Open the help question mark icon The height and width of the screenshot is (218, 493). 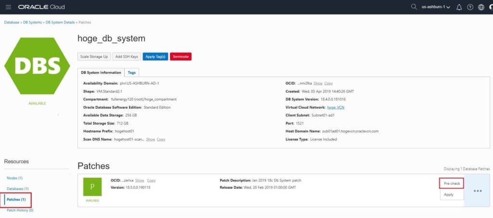(x=470, y=7)
